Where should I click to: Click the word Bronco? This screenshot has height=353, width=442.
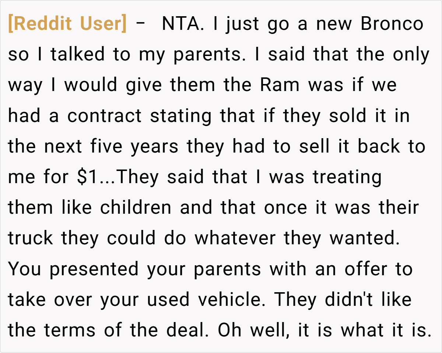pyautogui.click(x=392, y=24)
